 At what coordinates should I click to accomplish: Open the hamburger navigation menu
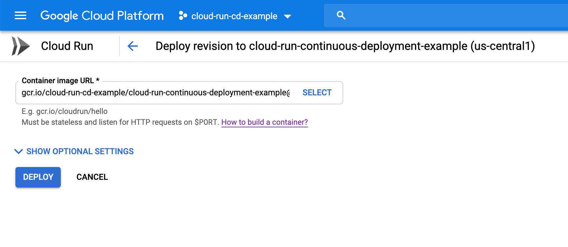tap(20, 15)
